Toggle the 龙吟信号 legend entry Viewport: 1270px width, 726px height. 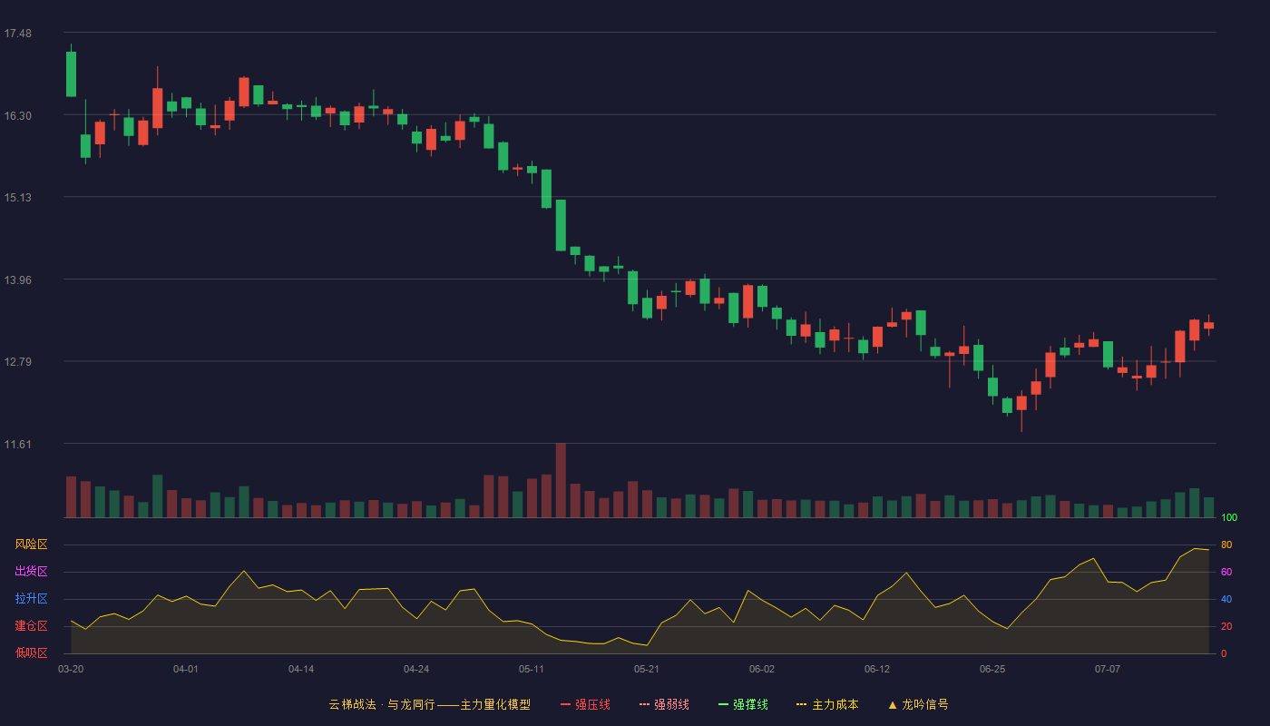pos(918,704)
